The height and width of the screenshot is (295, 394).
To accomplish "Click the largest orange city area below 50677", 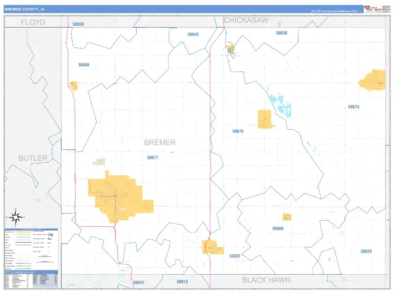I will tap(120, 198).
